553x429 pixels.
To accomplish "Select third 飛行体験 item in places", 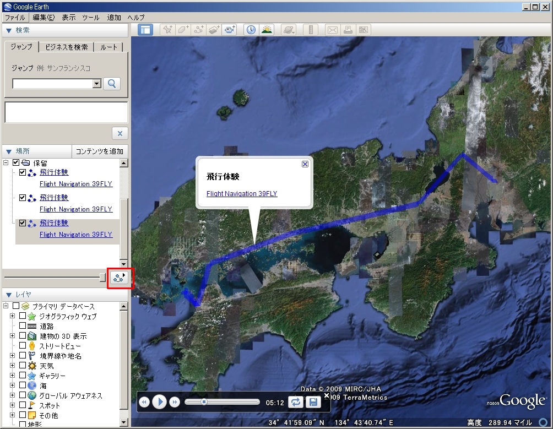I will [x=54, y=223].
